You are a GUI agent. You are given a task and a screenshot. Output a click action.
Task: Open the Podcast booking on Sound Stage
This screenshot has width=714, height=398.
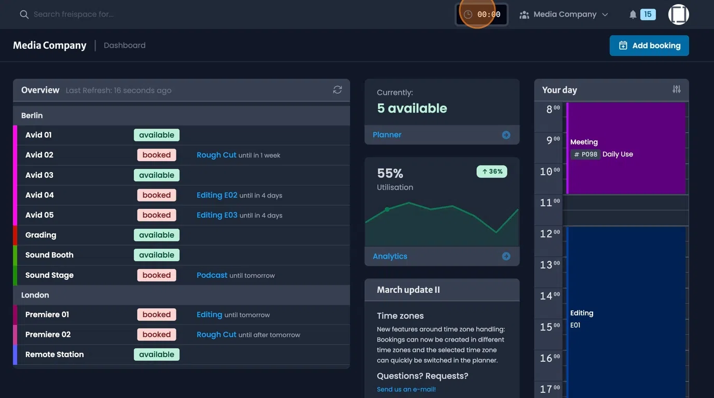pyautogui.click(x=212, y=275)
